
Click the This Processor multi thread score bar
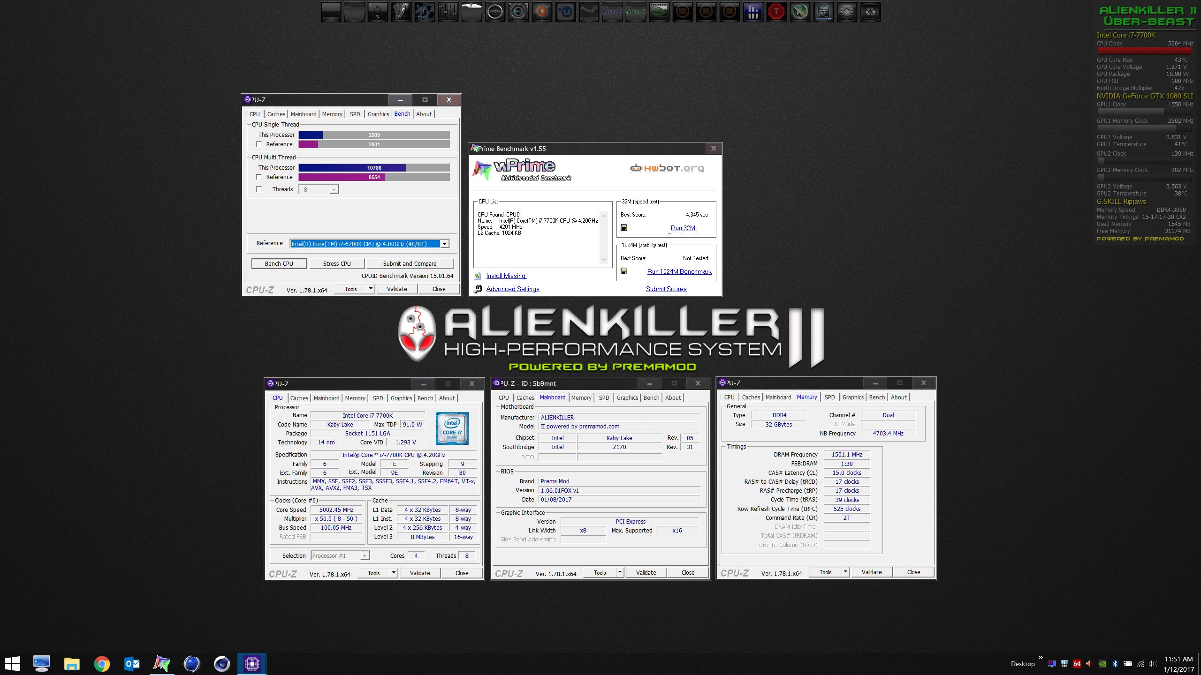click(374, 168)
